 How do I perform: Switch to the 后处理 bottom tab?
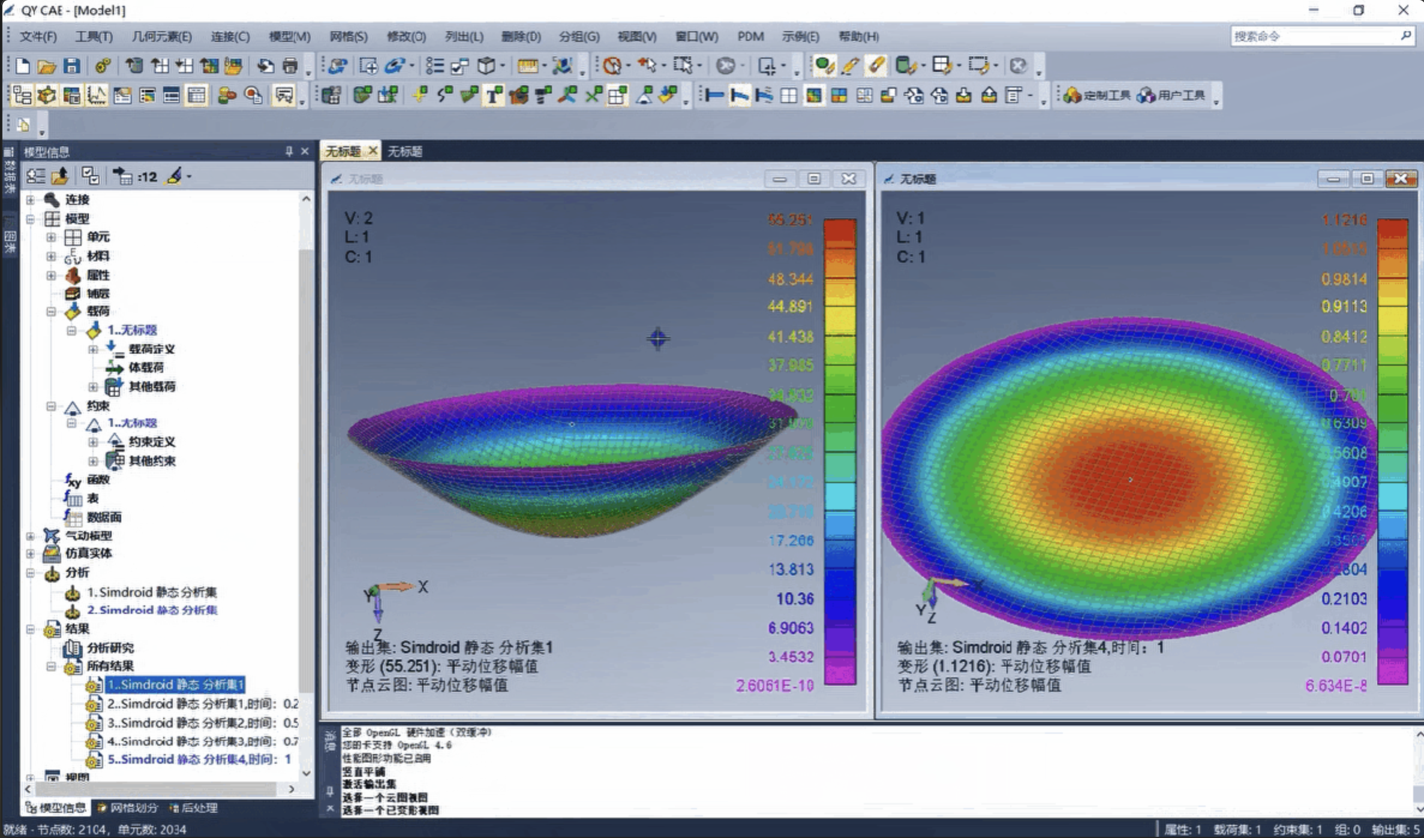pyautogui.click(x=194, y=807)
